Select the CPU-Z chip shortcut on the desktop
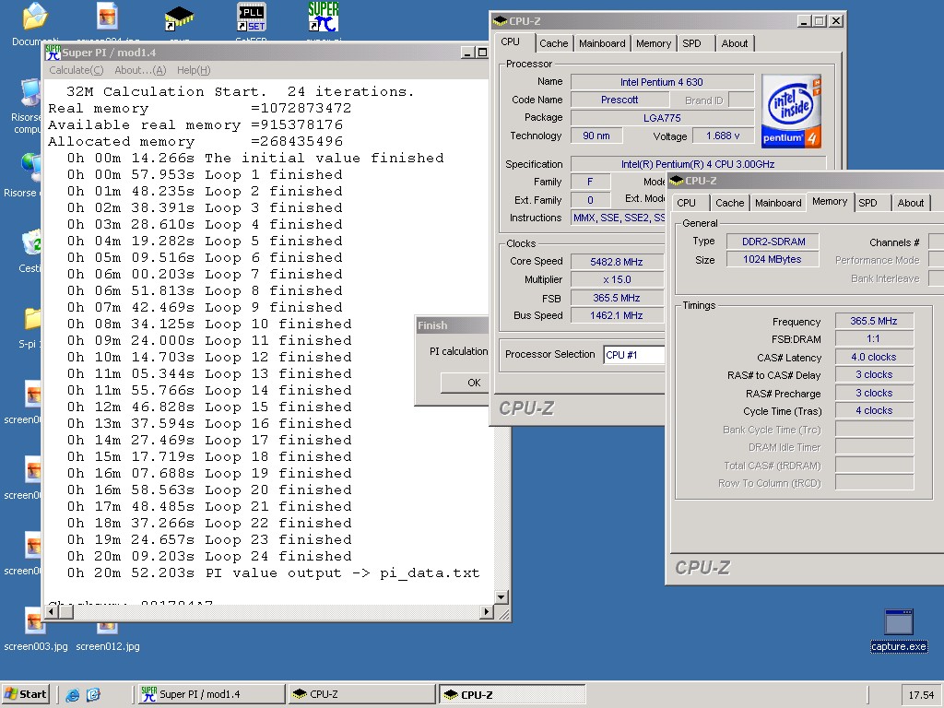This screenshot has height=708, width=944. (180, 18)
